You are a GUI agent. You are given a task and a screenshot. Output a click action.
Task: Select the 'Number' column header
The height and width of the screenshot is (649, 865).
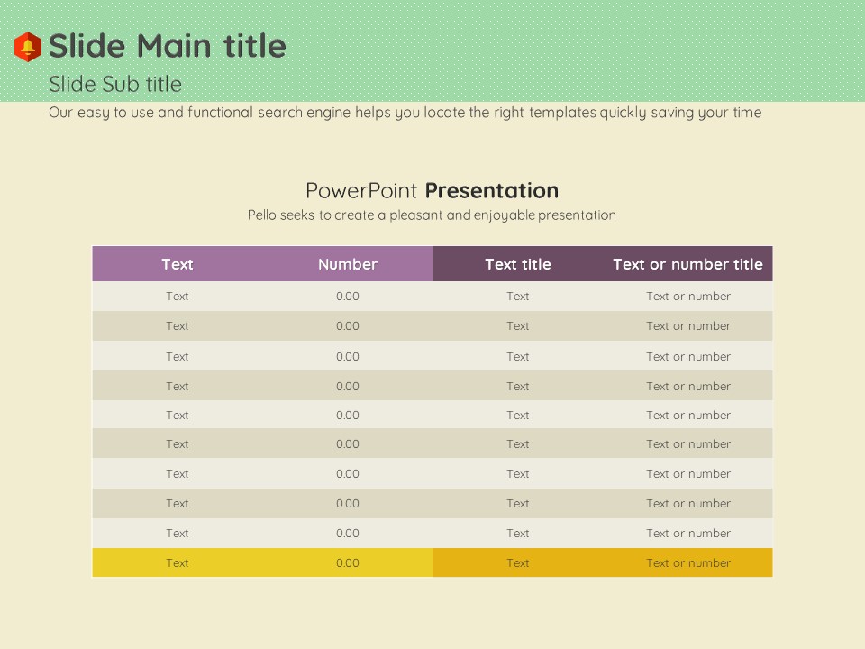[x=347, y=264]
